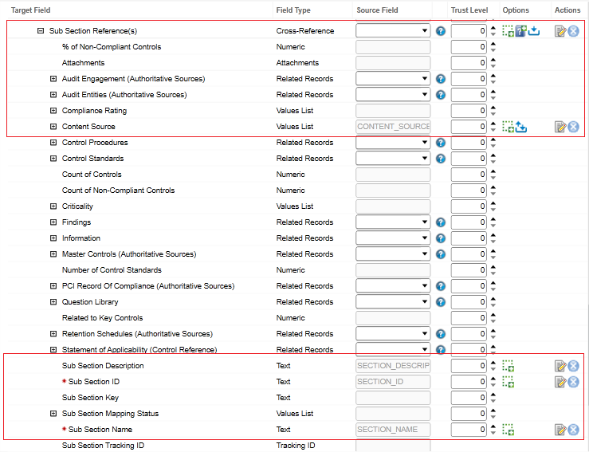This screenshot has width=589, height=452.
Task: Edit the Content Source mapping
Action: 560,127
